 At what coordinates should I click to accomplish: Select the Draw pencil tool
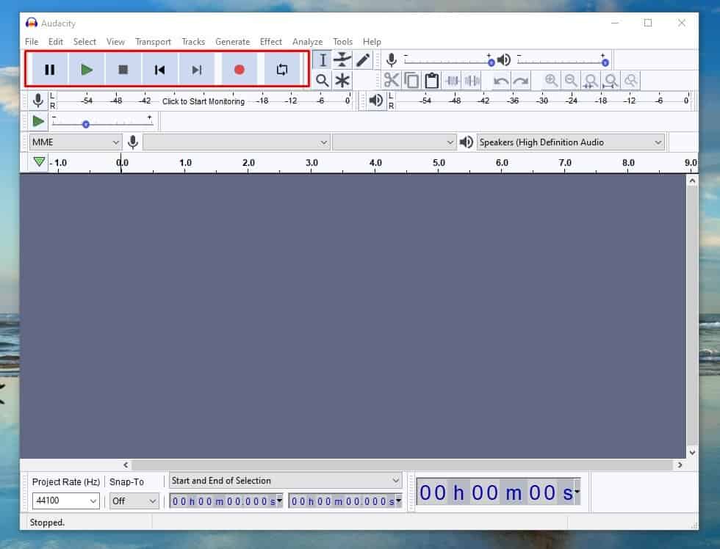363,60
